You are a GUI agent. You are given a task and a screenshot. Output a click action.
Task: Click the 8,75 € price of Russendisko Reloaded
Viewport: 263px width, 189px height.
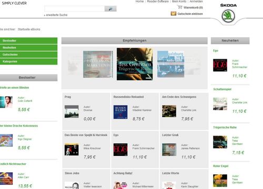click(x=138, y=119)
